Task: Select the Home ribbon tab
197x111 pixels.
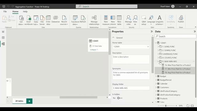Action: pyautogui.click(x=15, y=11)
